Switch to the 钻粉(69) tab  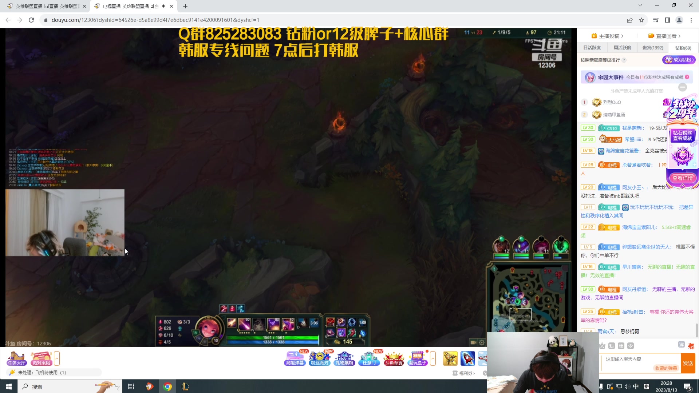click(683, 48)
